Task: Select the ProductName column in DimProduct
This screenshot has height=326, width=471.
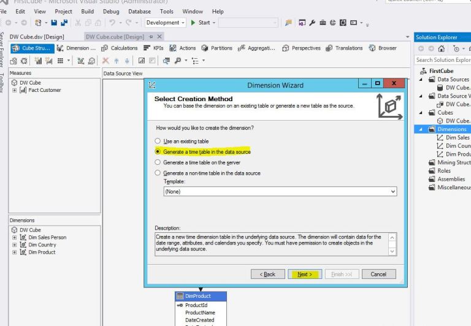Action: (x=200, y=313)
